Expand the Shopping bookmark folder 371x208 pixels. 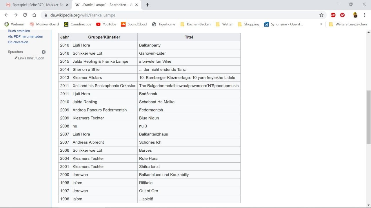click(248, 24)
